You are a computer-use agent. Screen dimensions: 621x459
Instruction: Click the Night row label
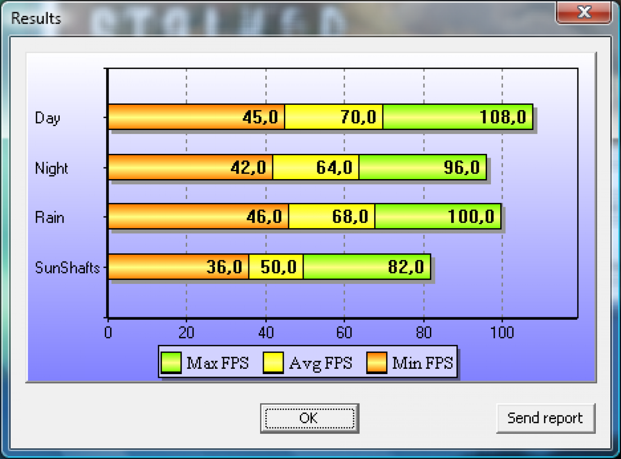pyautogui.click(x=51, y=168)
